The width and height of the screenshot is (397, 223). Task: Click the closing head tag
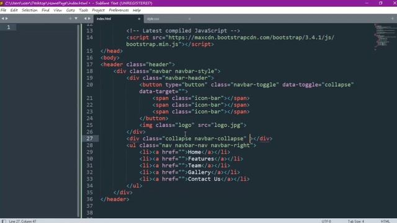pyautogui.click(x=112, y=51)
